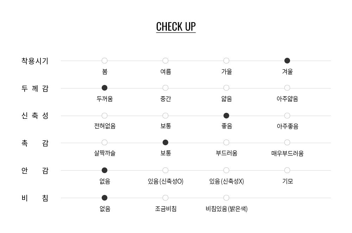Pick 있음 (신축성O) lining circle
Image resolution: width=352 pixels, height=233 pixels.
pos(165,170)
